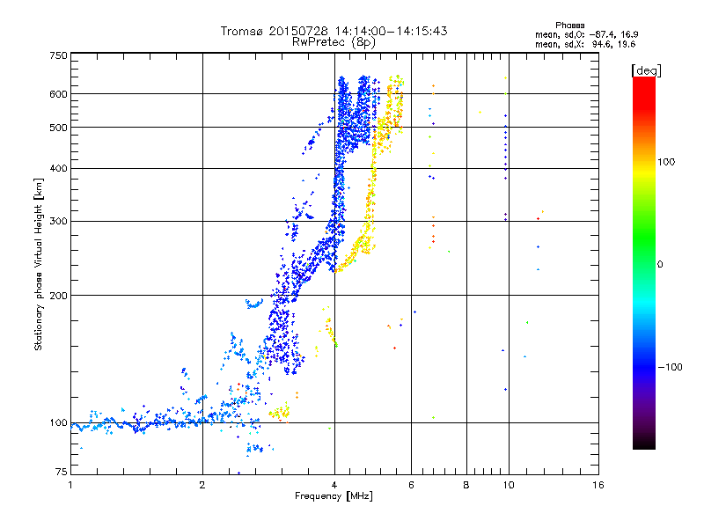Click the 'mean, sd,O: -87.4, 16.9' line
Image resolution: width=704 pixels, height=528 pixels.
click(x=586, y=34)
